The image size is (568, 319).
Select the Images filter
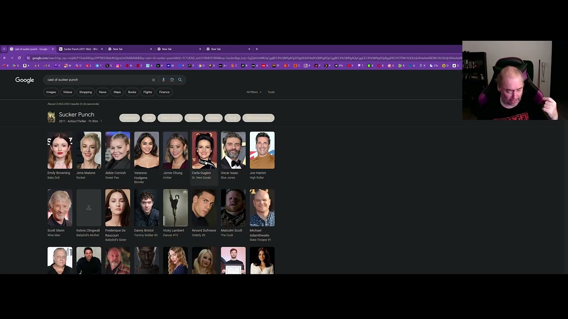[51, 92]
